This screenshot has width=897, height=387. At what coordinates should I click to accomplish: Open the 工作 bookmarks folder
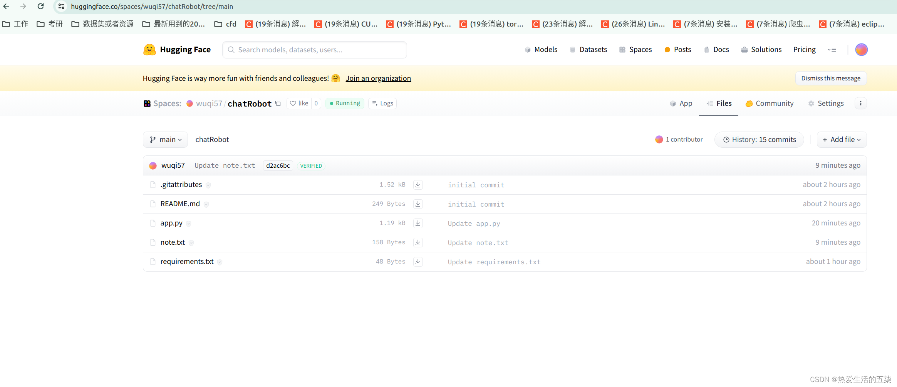coord(15,24)
